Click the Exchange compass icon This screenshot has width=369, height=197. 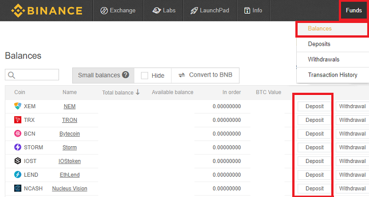click(x=104, y=11)
